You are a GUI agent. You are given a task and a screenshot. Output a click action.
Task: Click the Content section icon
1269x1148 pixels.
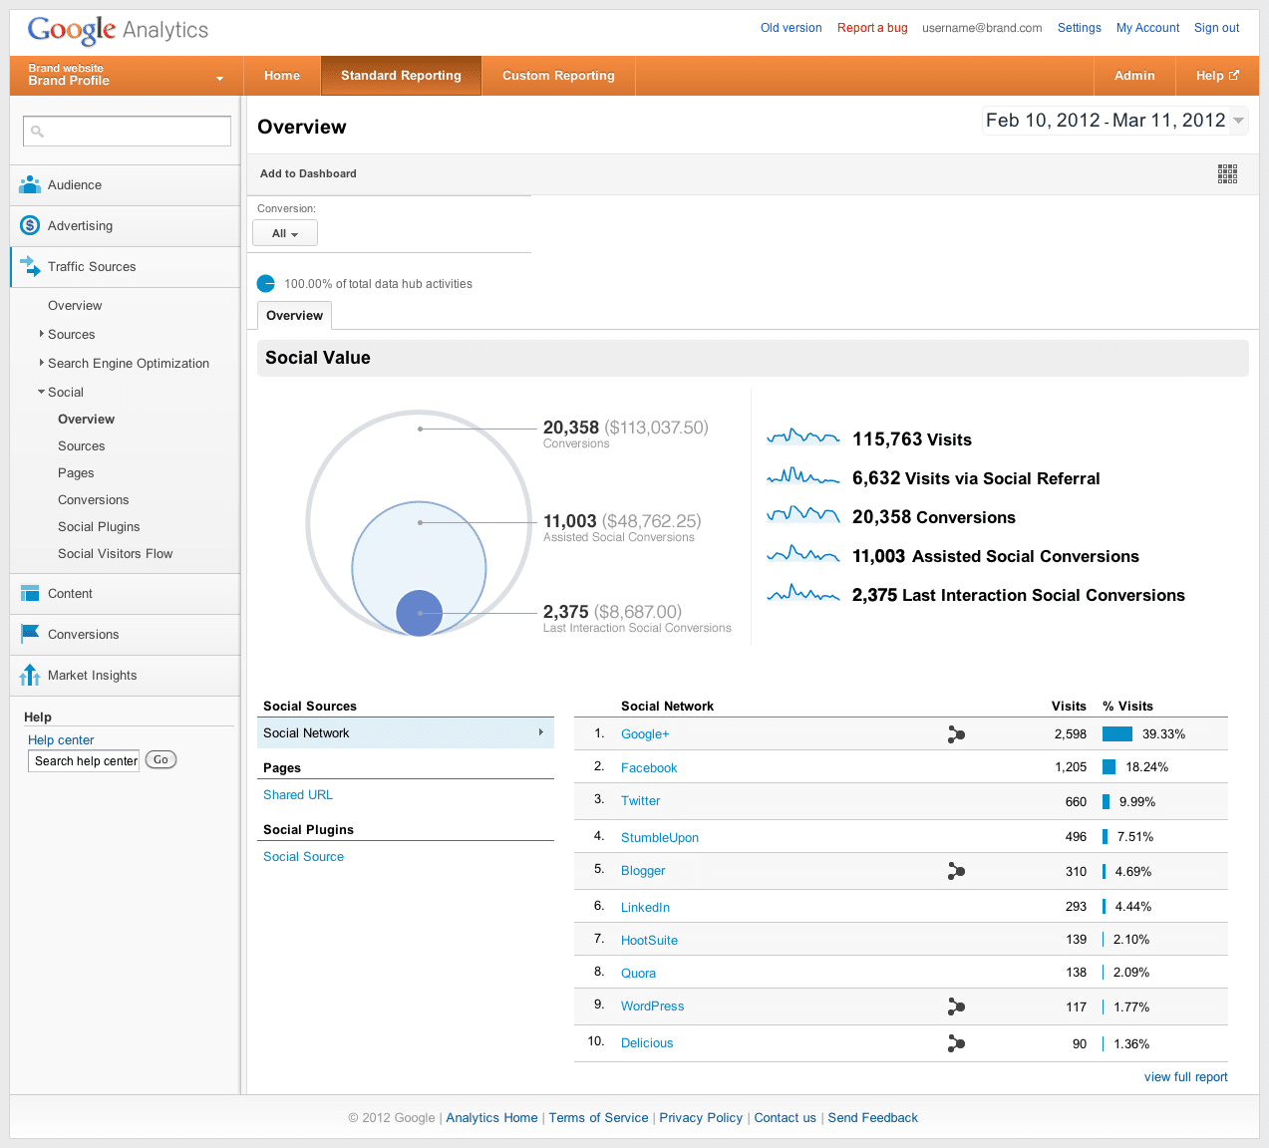(30, 593)
